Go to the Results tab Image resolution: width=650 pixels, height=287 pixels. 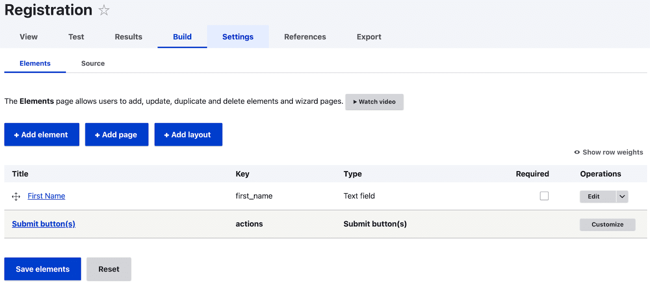pyautogui.click(x=128, y=37)
